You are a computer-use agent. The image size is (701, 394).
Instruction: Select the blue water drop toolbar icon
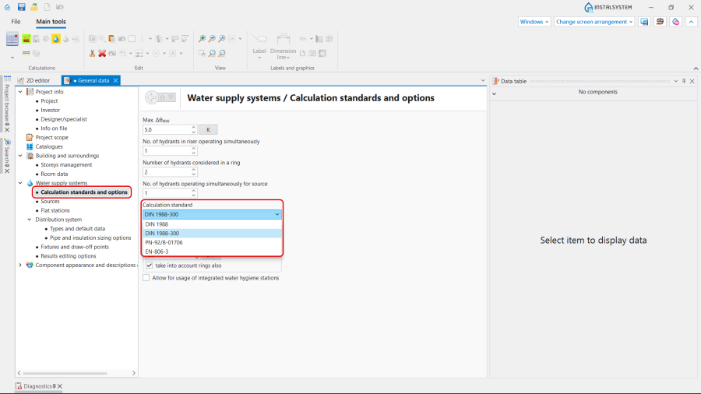click(x=55, y=38)
